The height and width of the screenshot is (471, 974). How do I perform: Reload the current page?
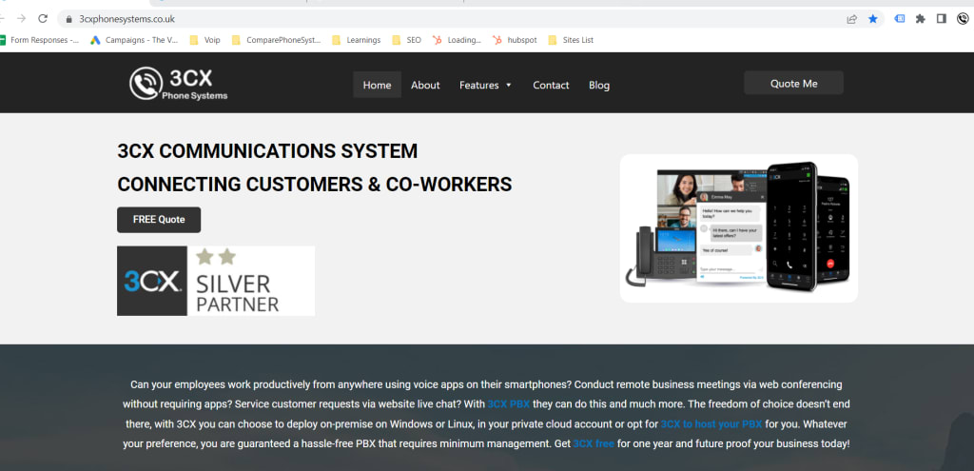click(43, 19)
